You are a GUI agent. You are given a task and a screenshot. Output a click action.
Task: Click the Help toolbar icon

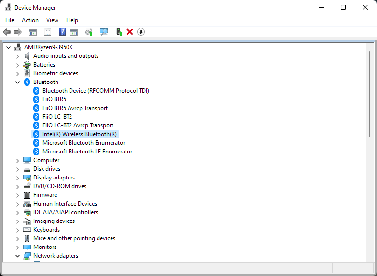click(x=62, y=32)
